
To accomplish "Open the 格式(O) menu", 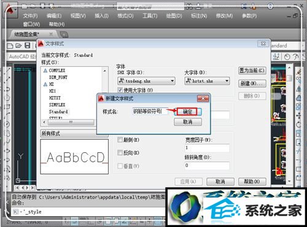I will (x=125, y=16).
